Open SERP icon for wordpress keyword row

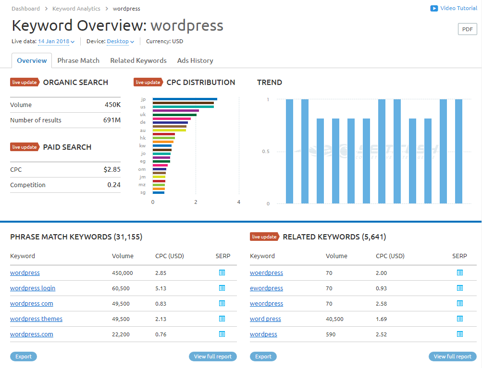[x=222, y=273]
